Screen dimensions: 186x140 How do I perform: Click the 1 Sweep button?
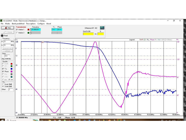[8, 32]
